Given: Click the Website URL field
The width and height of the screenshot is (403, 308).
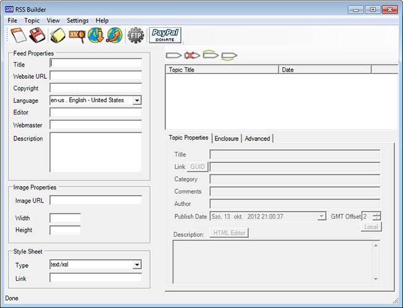Looking at the screenshot, I should 96,76.
